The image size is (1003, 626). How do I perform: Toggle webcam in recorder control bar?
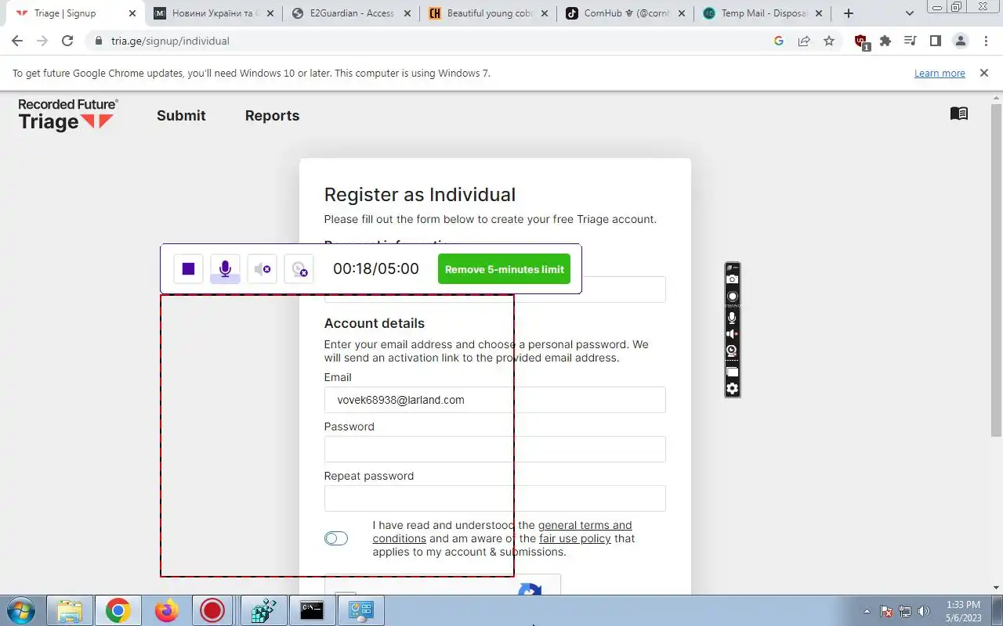coord(299,269)
